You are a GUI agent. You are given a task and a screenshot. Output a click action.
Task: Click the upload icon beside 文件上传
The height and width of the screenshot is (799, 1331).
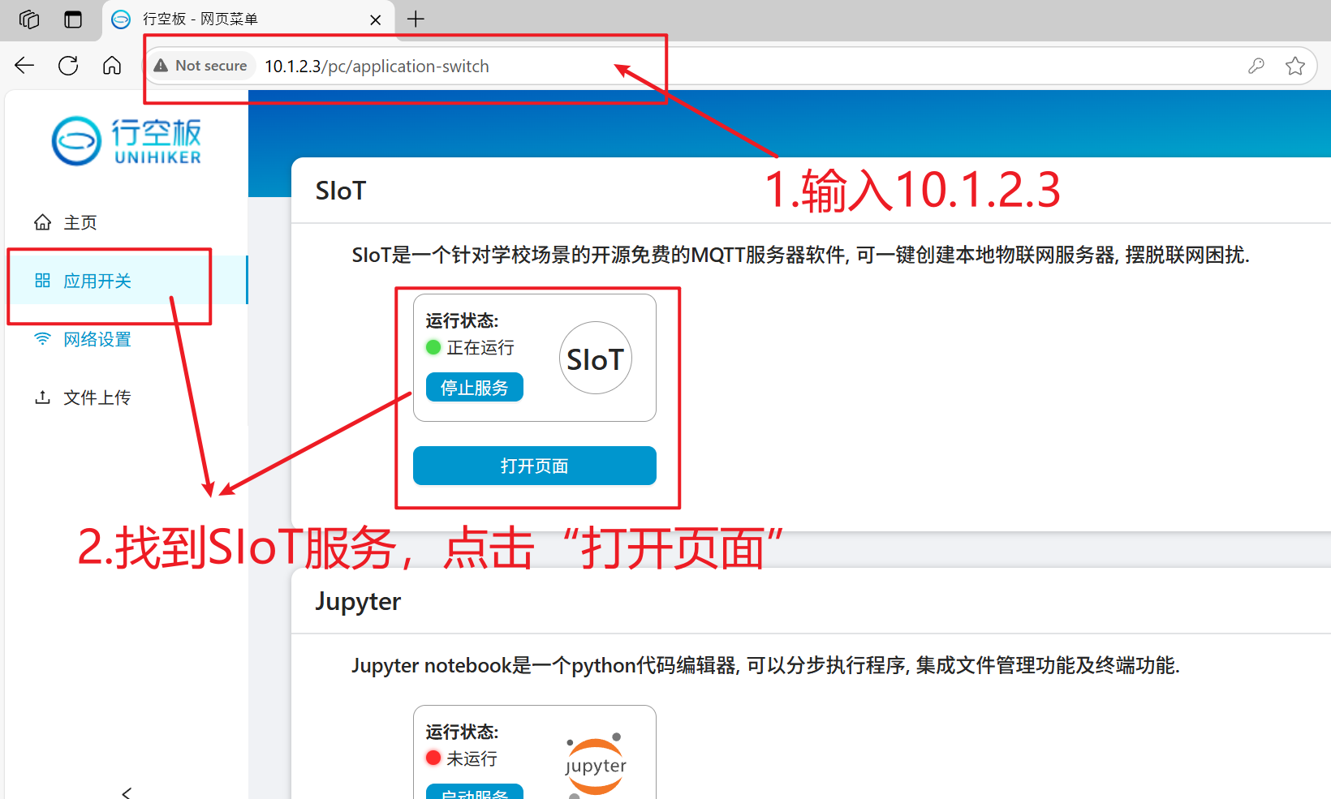pyautogui.click(x=42, y=397)
